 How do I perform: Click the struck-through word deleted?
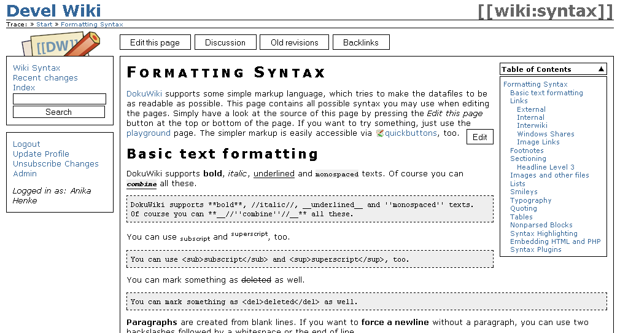pos(256,280)
